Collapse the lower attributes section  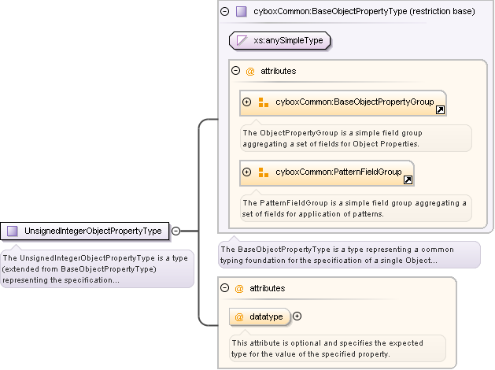(x=225, y=289)
